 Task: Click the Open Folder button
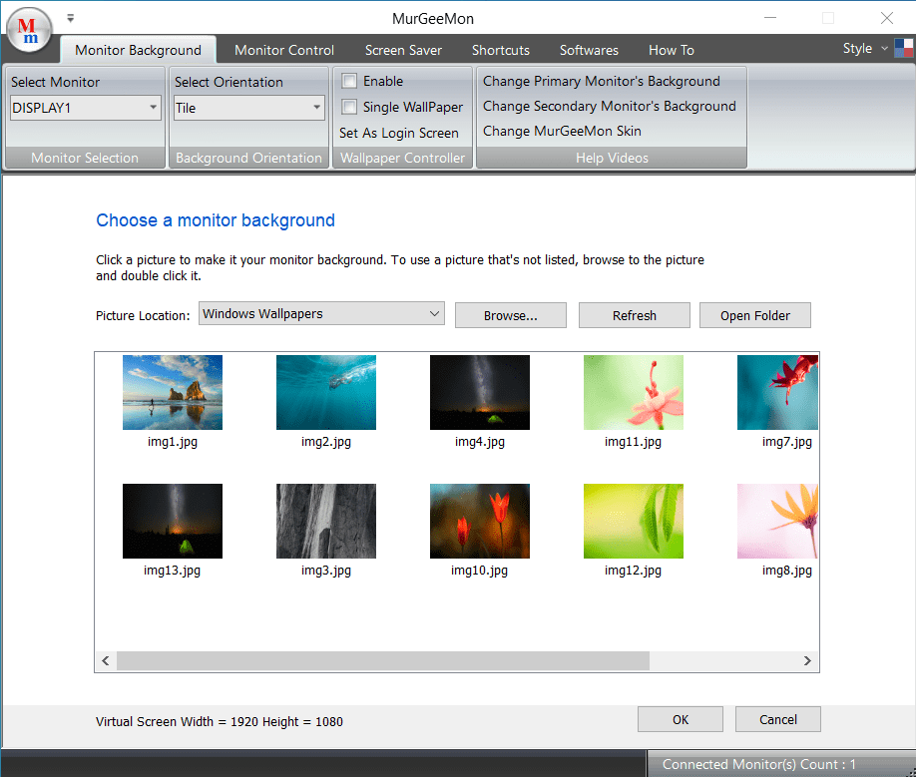pos(754,315)
